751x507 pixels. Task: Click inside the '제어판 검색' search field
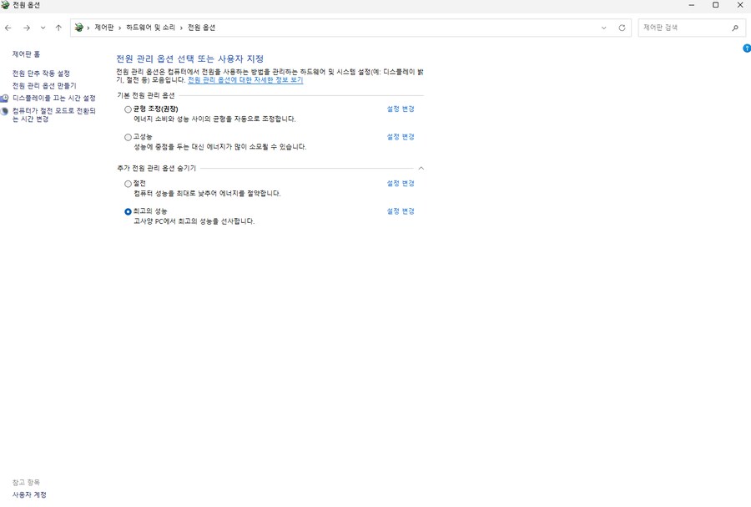[x=684, y=27]
